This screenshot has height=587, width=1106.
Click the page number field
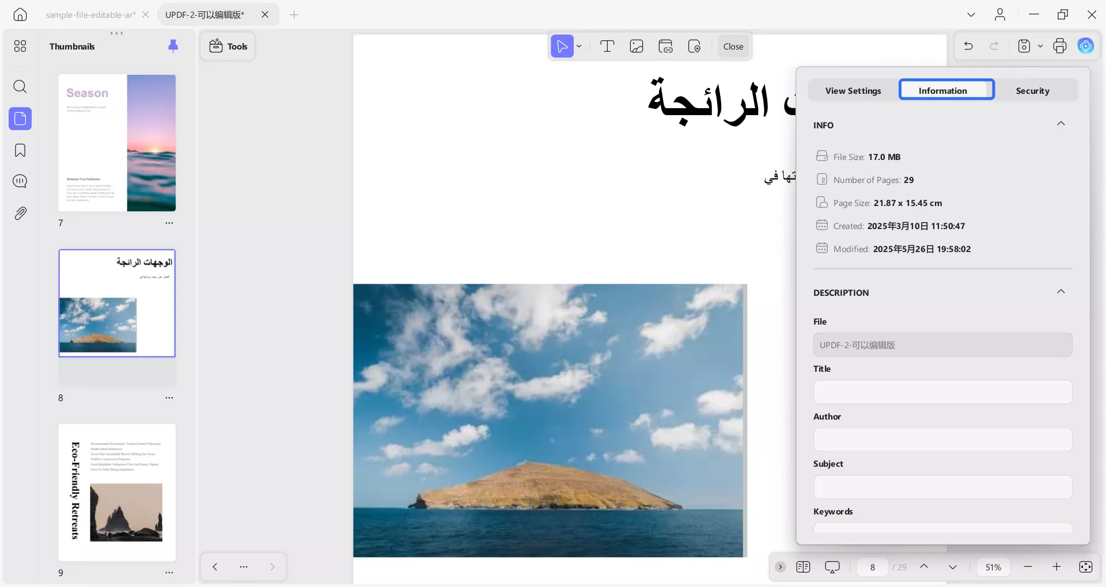tap(872, 567)
